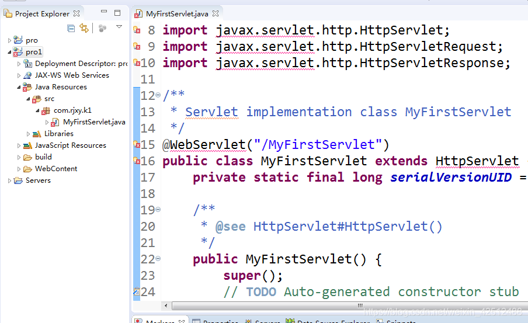Select the Project Explorer tab

pyautogui.click(x=42, y=13)
